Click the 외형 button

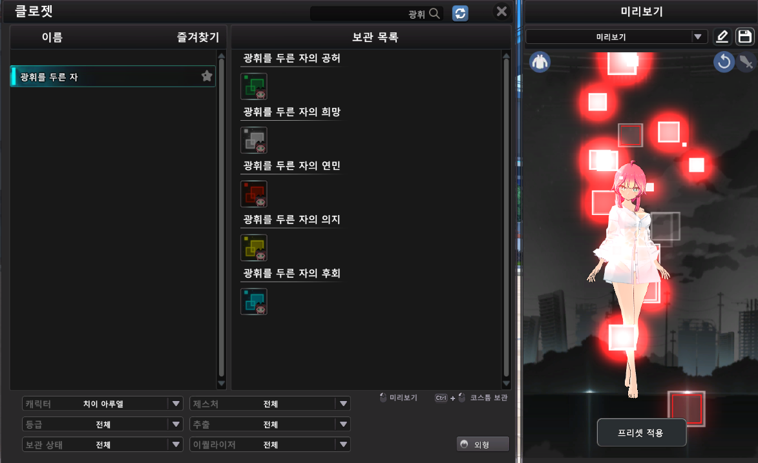[x=483, y=444]
